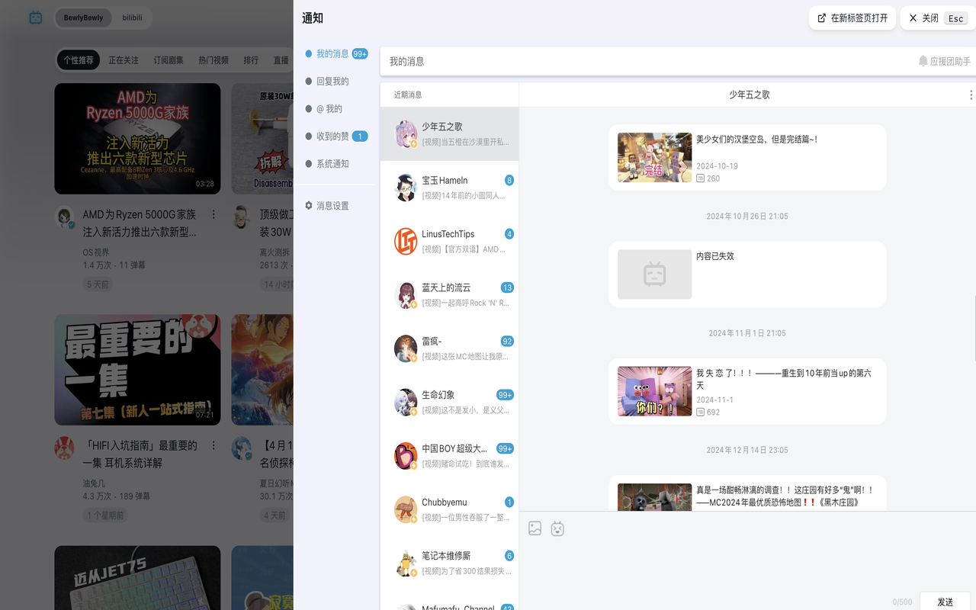Viewport: 976px width, 610px height.
Task: Click the 汉堡空岛 video thumbnail in the chat
Action: [x=654, y=158]
